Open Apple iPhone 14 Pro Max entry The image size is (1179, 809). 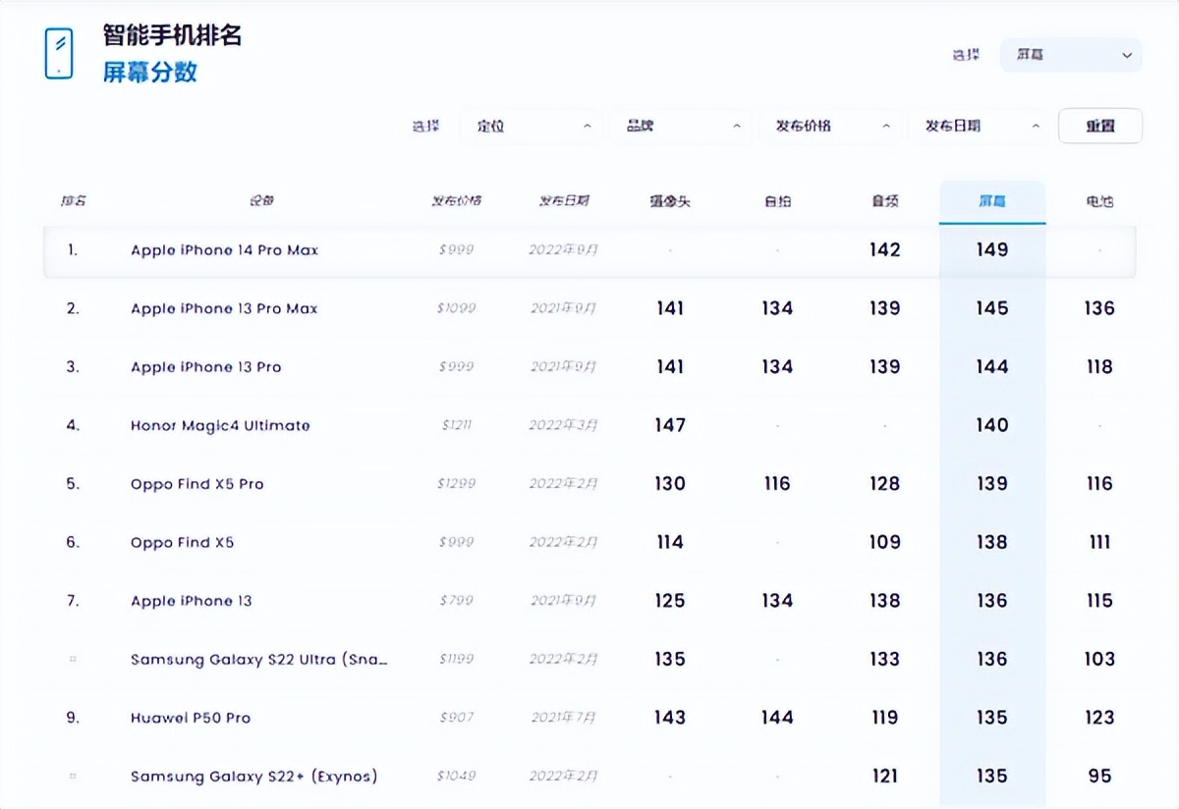(224, 250)
